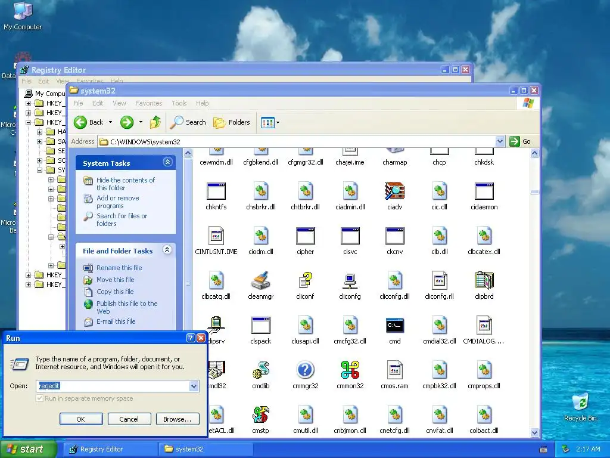The image size is (610, 458).
Task: Collapse the File and Folder Tasks panel
Action: 167,250
